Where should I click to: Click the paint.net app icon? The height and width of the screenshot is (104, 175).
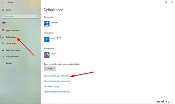click(x=47, y=24)
